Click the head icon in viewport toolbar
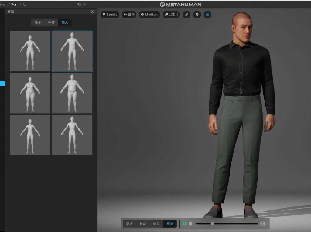Screen dimensions: 311x232 [197, 15]
